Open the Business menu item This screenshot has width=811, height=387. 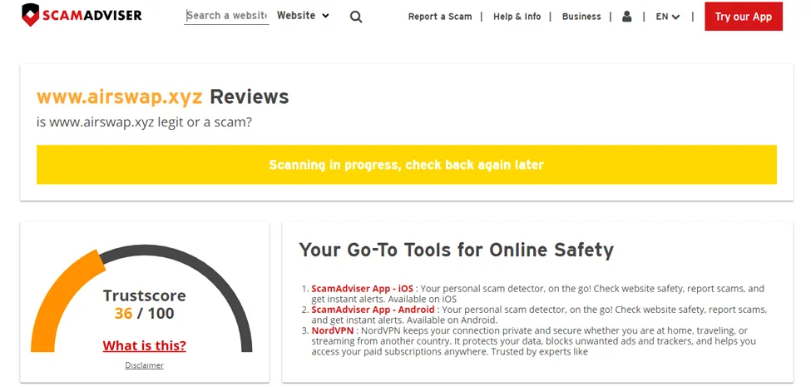[581, 17]
